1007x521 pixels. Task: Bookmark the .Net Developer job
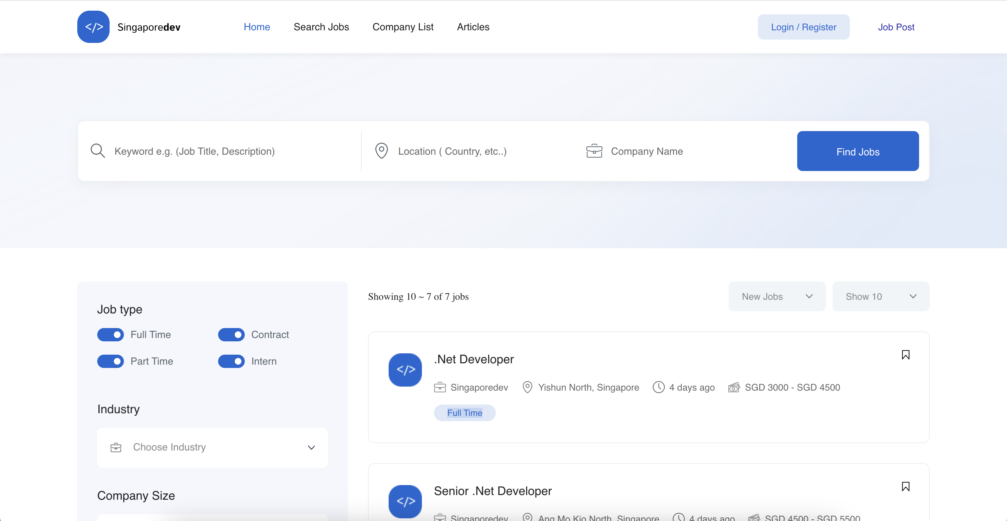click(905, 355)
